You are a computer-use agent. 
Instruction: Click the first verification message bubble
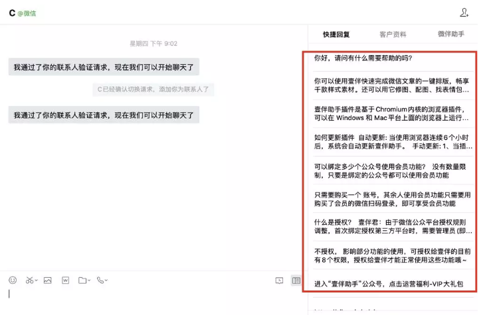point(104,67)
